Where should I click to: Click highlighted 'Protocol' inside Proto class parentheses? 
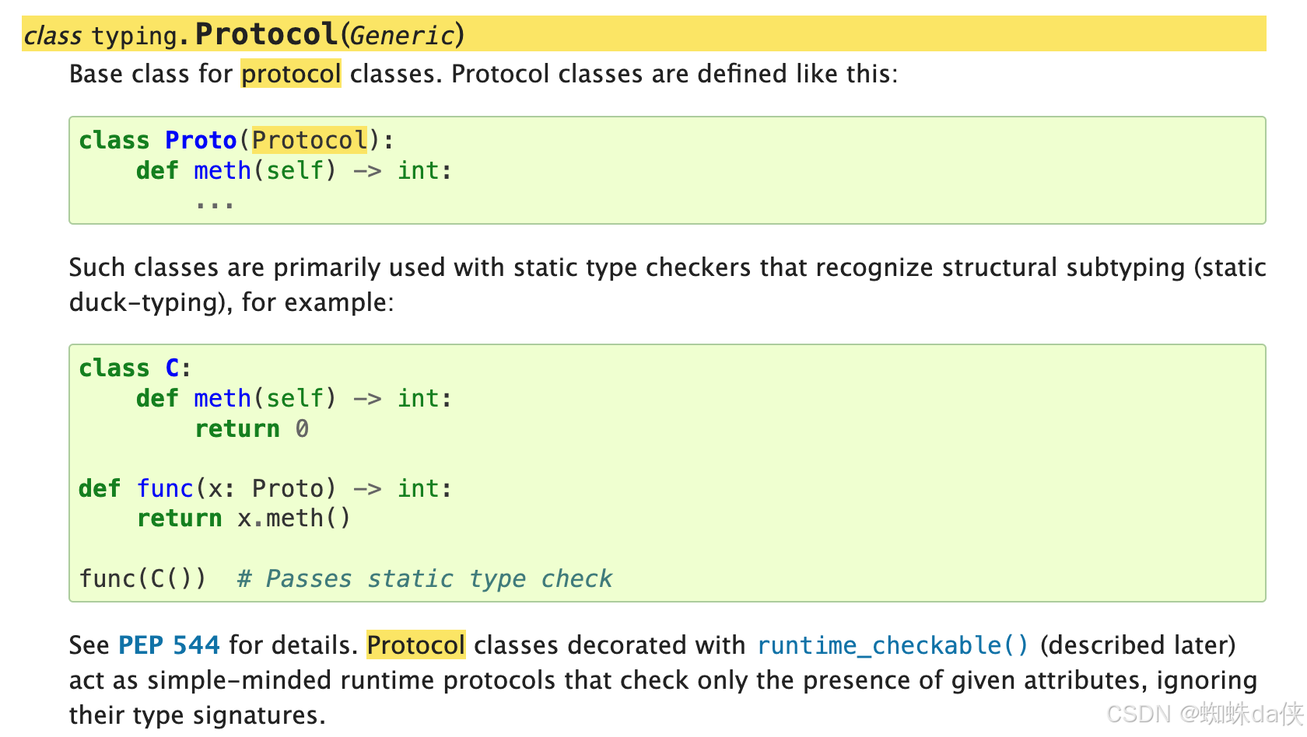click(x=309, y=140)
